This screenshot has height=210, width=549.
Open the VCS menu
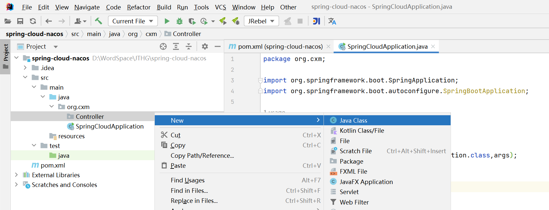point(221,7)
